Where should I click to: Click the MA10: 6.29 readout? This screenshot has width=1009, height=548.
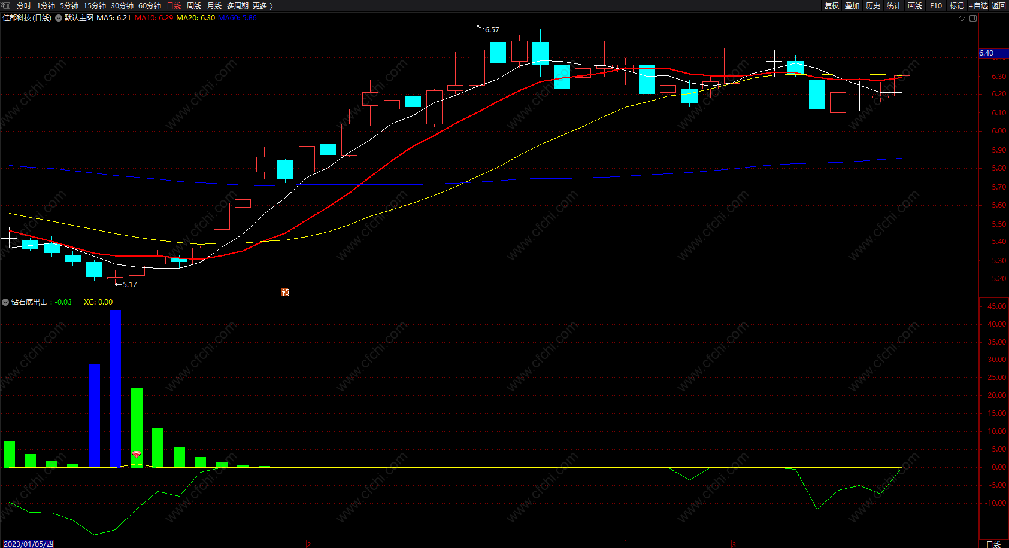(154, 18)
